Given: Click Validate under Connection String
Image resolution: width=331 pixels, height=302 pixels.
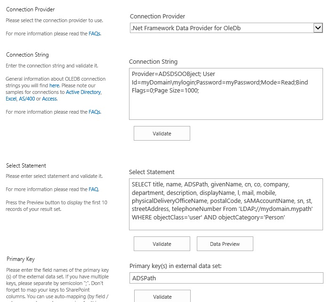Looking at the screenshot, I should (x=162, y=134).
